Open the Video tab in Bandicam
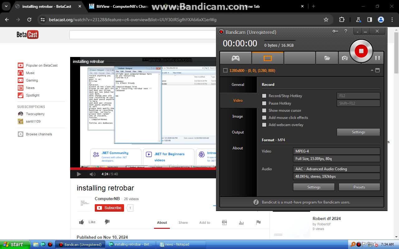 (x=238, y=101)
